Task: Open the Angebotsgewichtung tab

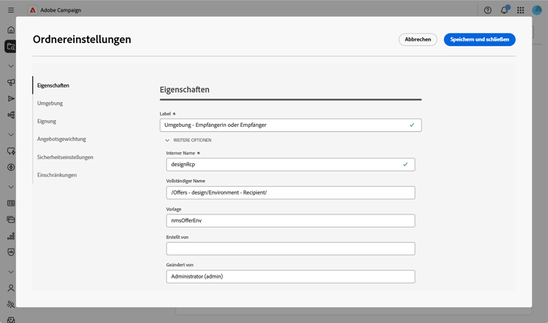Action: point(61,139)
